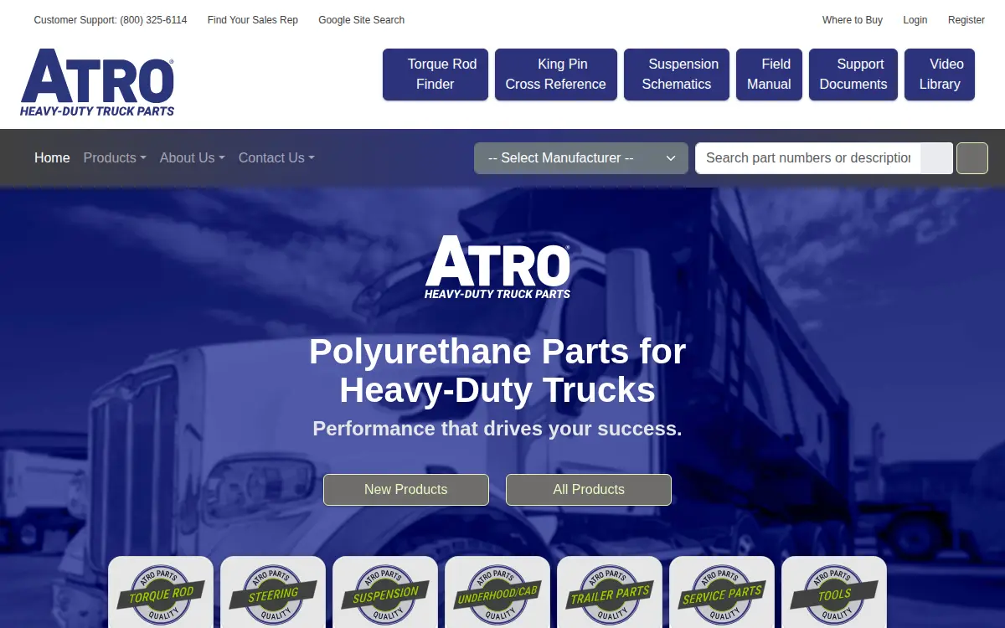Expand the About Us menu
Image resolution: width=1005 pixels, height=628 pixels.
click(x=192, y=157)
